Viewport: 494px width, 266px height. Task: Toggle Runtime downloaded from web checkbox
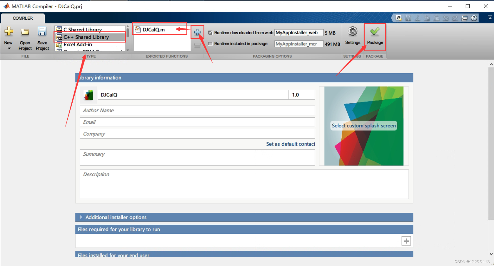(x=210, y=33)
